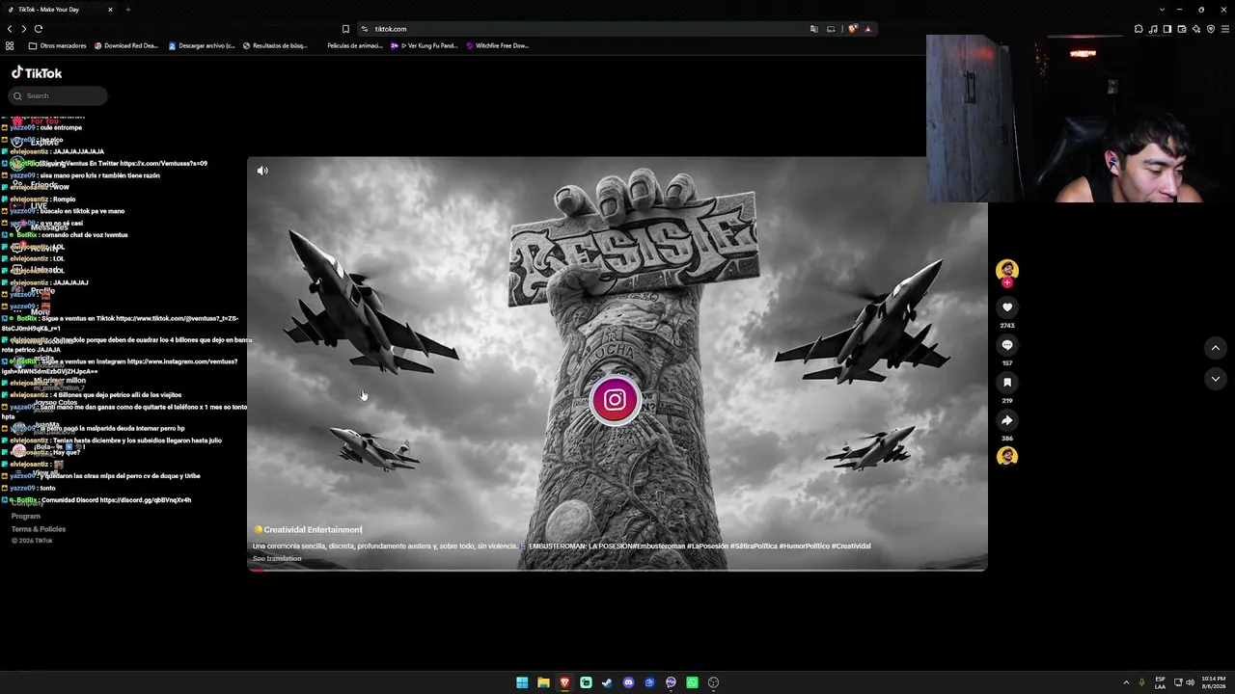Click the TikTok logo

click(37, 73)
